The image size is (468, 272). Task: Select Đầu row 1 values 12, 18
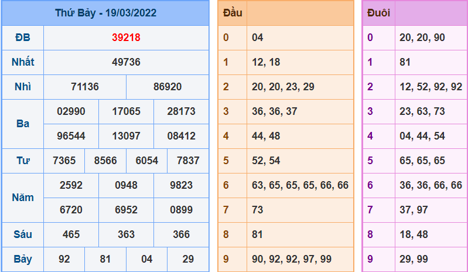pos(266,62)
